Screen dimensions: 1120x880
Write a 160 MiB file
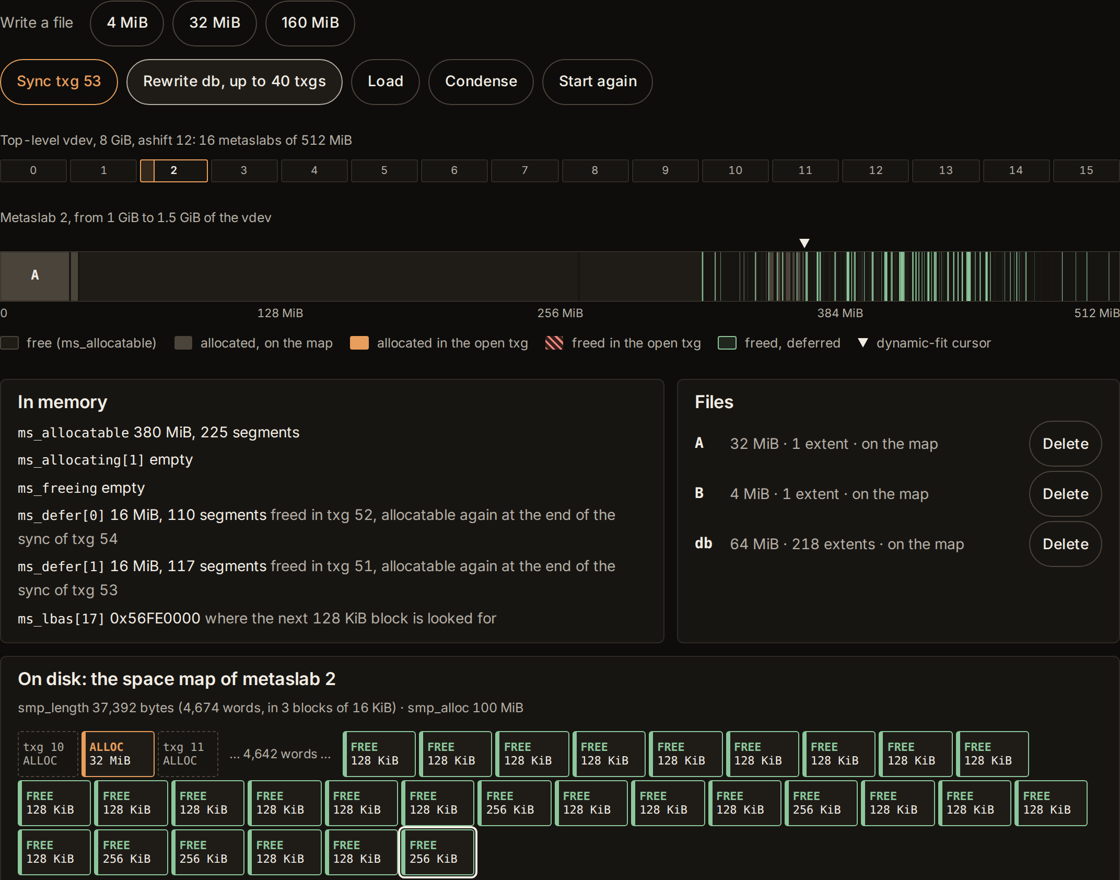pyautogui.click(x=310, y=23)
